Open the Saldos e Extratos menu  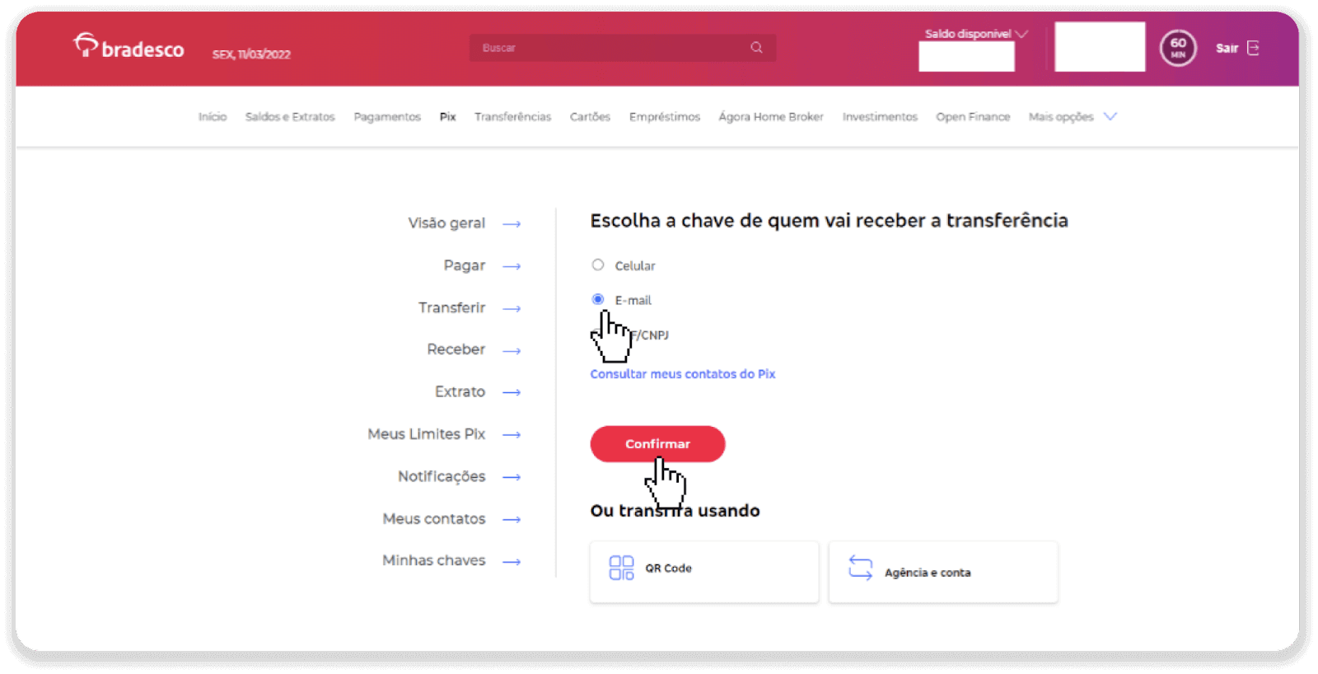[x=290, y=117]
